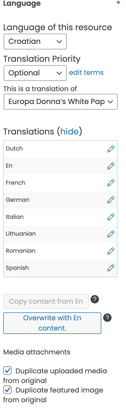Edit the French translation pencil icon
This screenshot has height=413, width=126.
click(x=111, y=183)
